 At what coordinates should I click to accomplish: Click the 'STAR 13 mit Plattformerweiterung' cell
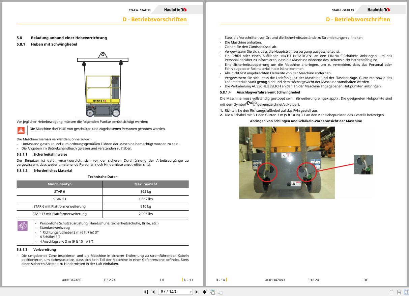click(60, 214)
